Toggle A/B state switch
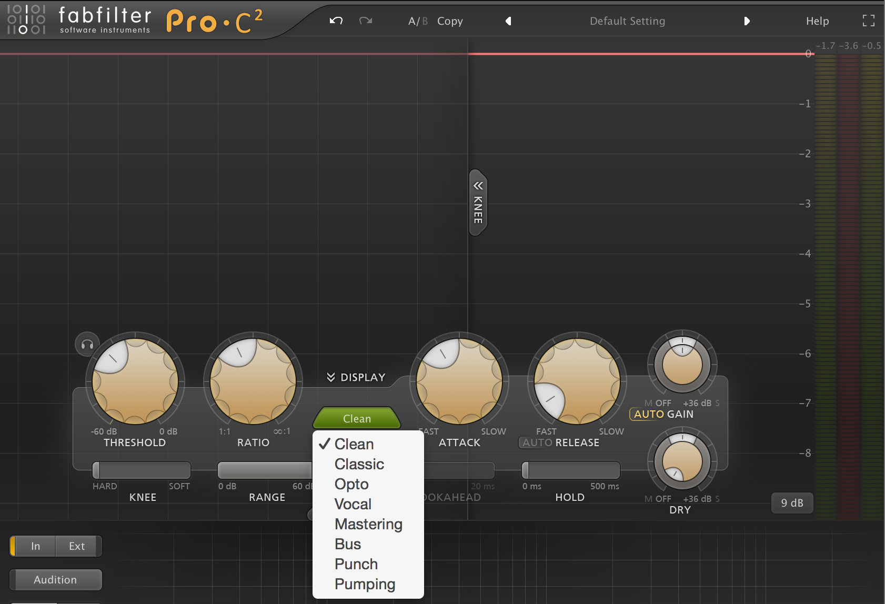 [418, 21]
